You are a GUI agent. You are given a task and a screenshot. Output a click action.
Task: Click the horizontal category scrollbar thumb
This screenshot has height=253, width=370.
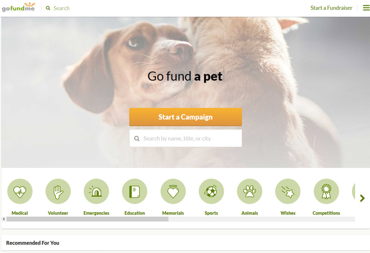tap(88, 219)
